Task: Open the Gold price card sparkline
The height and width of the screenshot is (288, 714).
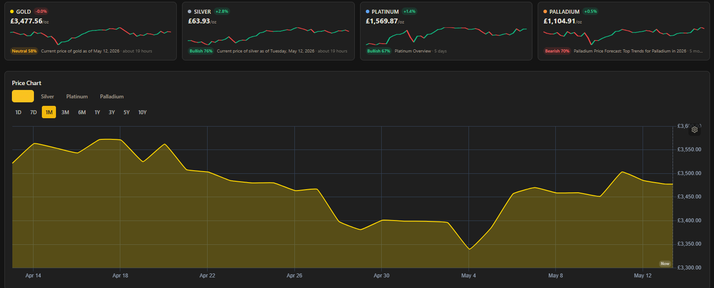Action: point(90,35)
